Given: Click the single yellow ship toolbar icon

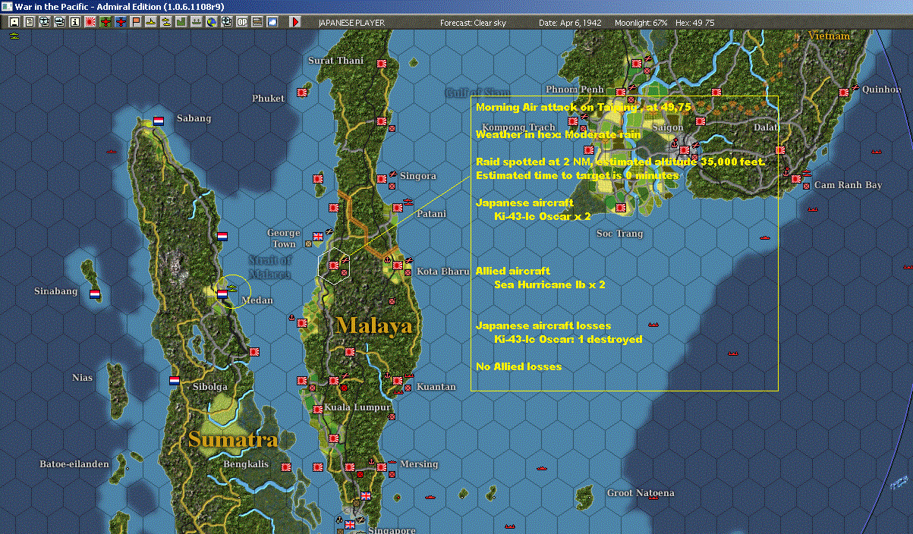Looking at the screenshot, I should pos(151,22).
